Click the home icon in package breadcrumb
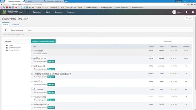 (6, 30)
